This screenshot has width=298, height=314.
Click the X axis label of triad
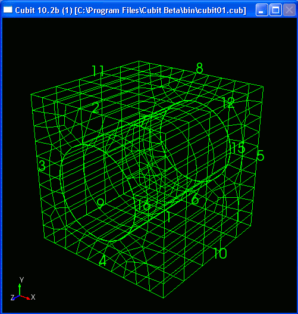[33, 297]
